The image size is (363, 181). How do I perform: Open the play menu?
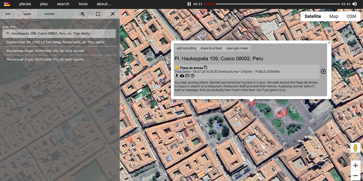coord(44,4)
